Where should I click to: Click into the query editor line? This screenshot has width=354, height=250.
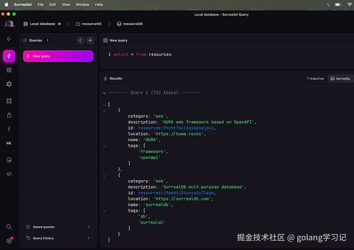(x=228, y=54)
